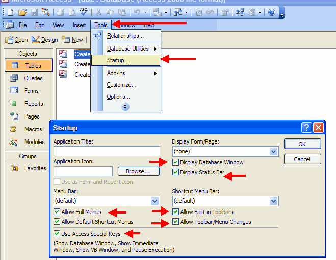The height and width of the screenshot is (260, 336).
Task: Open the Shortcut Menu Bar dropdown
Action: pos(273,201)
